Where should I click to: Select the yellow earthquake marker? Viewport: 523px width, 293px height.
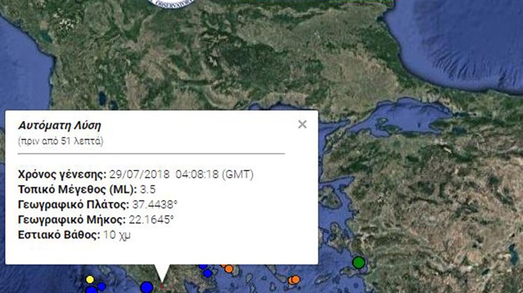tap(90, 279)
